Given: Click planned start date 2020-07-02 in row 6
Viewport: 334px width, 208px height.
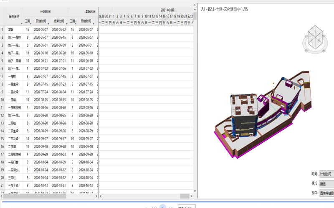Looking at the screenshot, I should pos(41,69).
